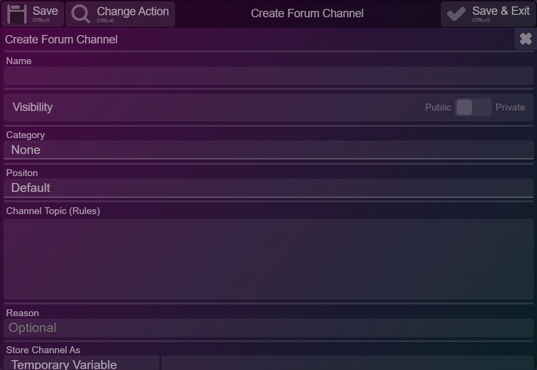Expand the Temporary Variable storage dropdown
The height and width of the screenshot is (370, 537).
[x=81, y=363]
